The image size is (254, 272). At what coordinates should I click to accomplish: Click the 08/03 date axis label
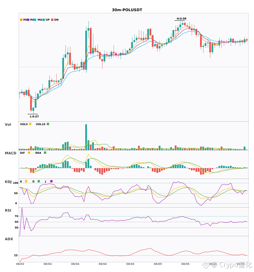tap(20, 264)
